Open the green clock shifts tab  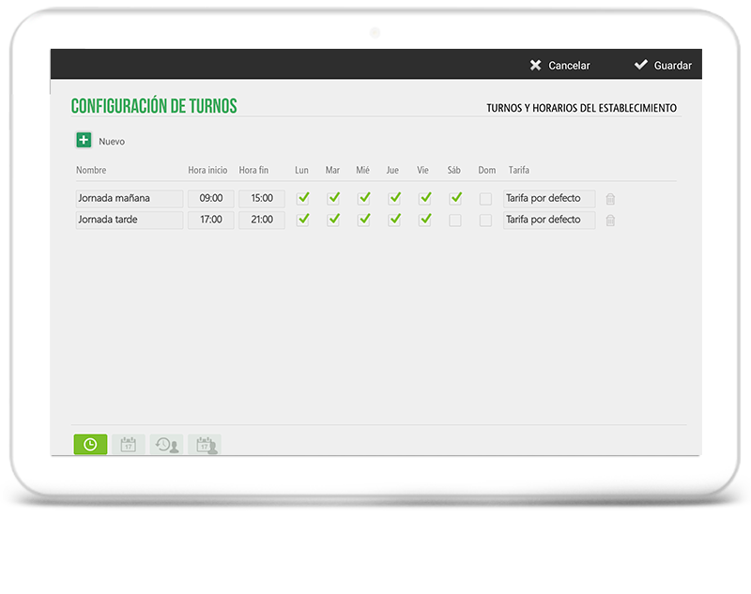[x=90, y=445]
